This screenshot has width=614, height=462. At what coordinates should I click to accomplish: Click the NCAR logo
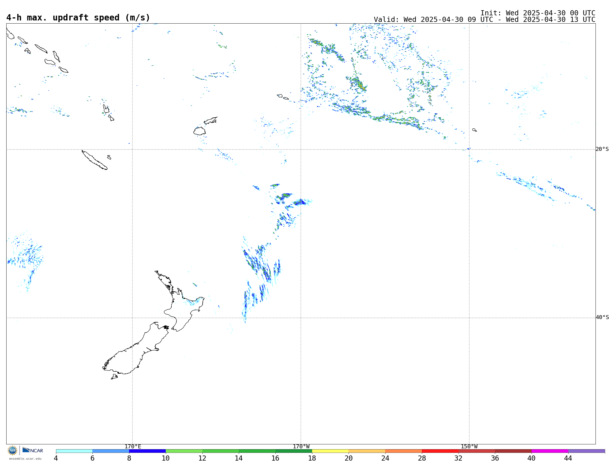click(x=33, y=450)
